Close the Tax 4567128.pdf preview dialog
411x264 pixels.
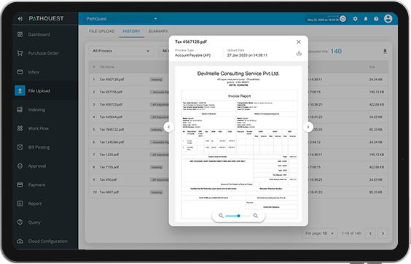pos(299,42)
